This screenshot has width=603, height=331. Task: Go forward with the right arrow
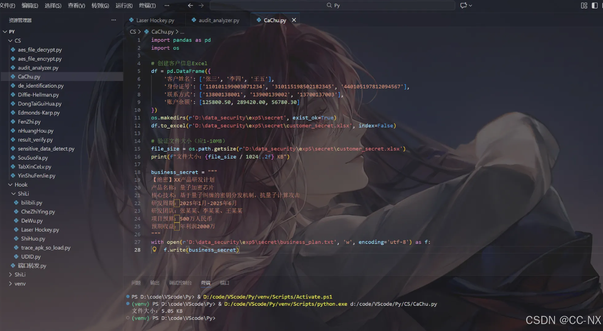[201, 5]
